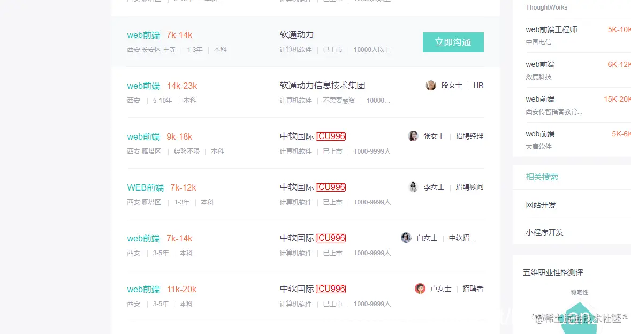Click 李女士 recruiter avatar
Viewport: 631px width, 334px height.
413,187
